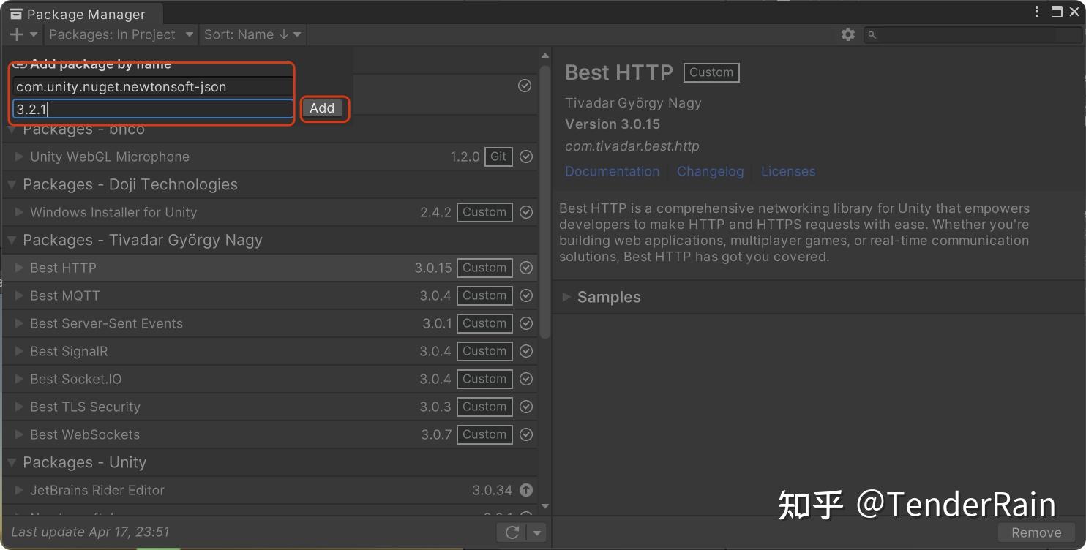Click the Git badge on Unity WebGL Microphone
The width and height of the screenshot is (1086, 550).
pyautogui.click(x=498, y=157)
